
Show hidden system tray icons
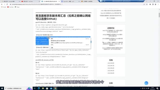coord(140,88)
